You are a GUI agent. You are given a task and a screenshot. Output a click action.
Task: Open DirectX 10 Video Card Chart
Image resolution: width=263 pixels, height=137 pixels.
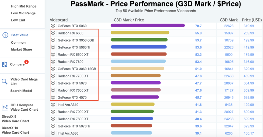(x=15, y=130)
